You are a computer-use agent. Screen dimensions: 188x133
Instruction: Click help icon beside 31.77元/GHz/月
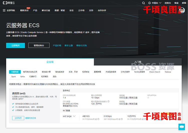coord(98,119)
